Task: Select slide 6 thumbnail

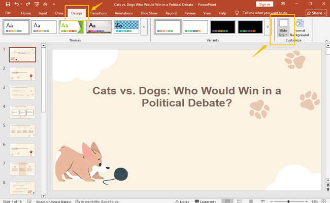Action: (x=22, y=150)
